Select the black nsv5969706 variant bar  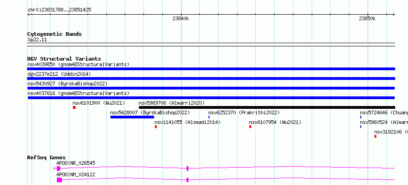pos(267,107)
